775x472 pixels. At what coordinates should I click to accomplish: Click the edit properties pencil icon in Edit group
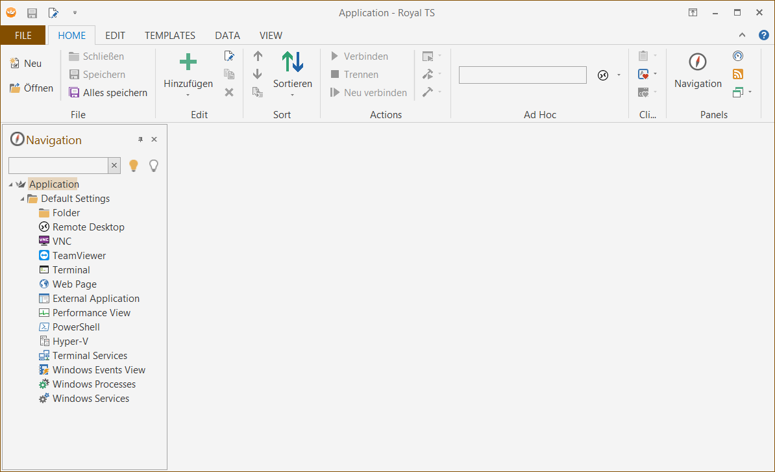coord(229,56)
